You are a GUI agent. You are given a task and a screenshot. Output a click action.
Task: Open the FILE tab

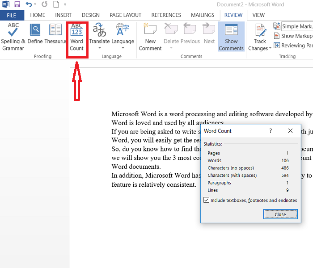(12, 15)
